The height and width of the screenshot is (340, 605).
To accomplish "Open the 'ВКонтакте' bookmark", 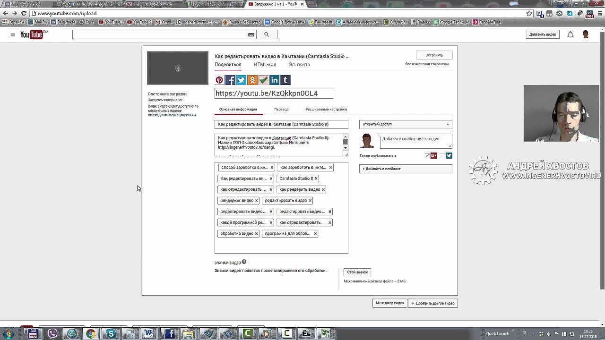I will pos(63,22).
